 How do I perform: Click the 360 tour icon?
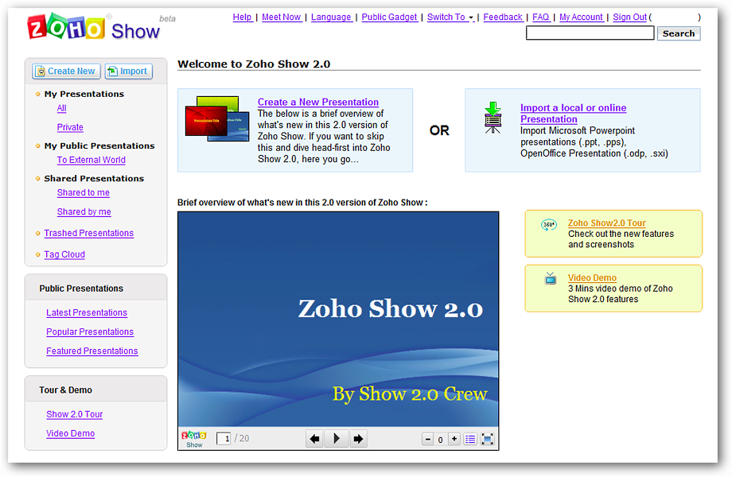click(549, 225)
